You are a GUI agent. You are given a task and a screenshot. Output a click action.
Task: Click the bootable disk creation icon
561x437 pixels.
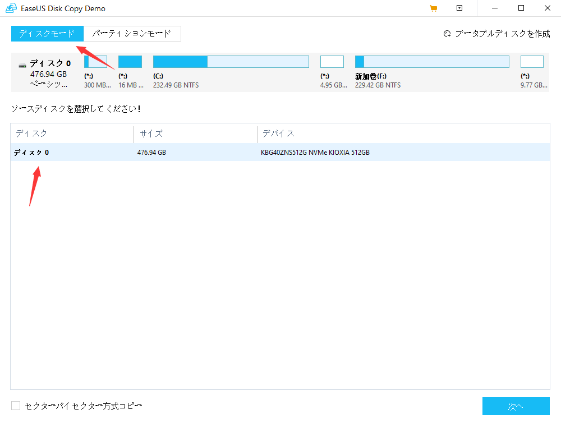point(447,33)
